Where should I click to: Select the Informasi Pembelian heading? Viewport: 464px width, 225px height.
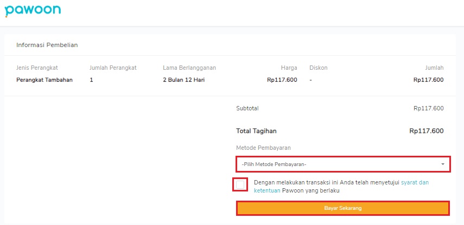pyautogui.click(x=47, y=45)
